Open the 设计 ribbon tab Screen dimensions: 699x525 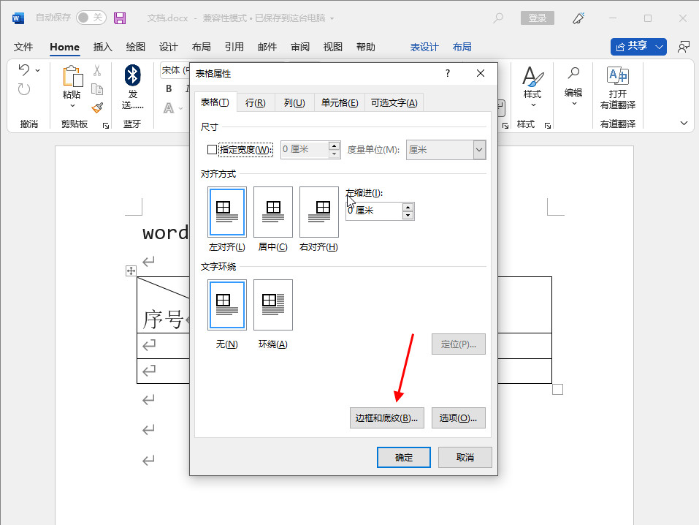(x=169, y=47)
